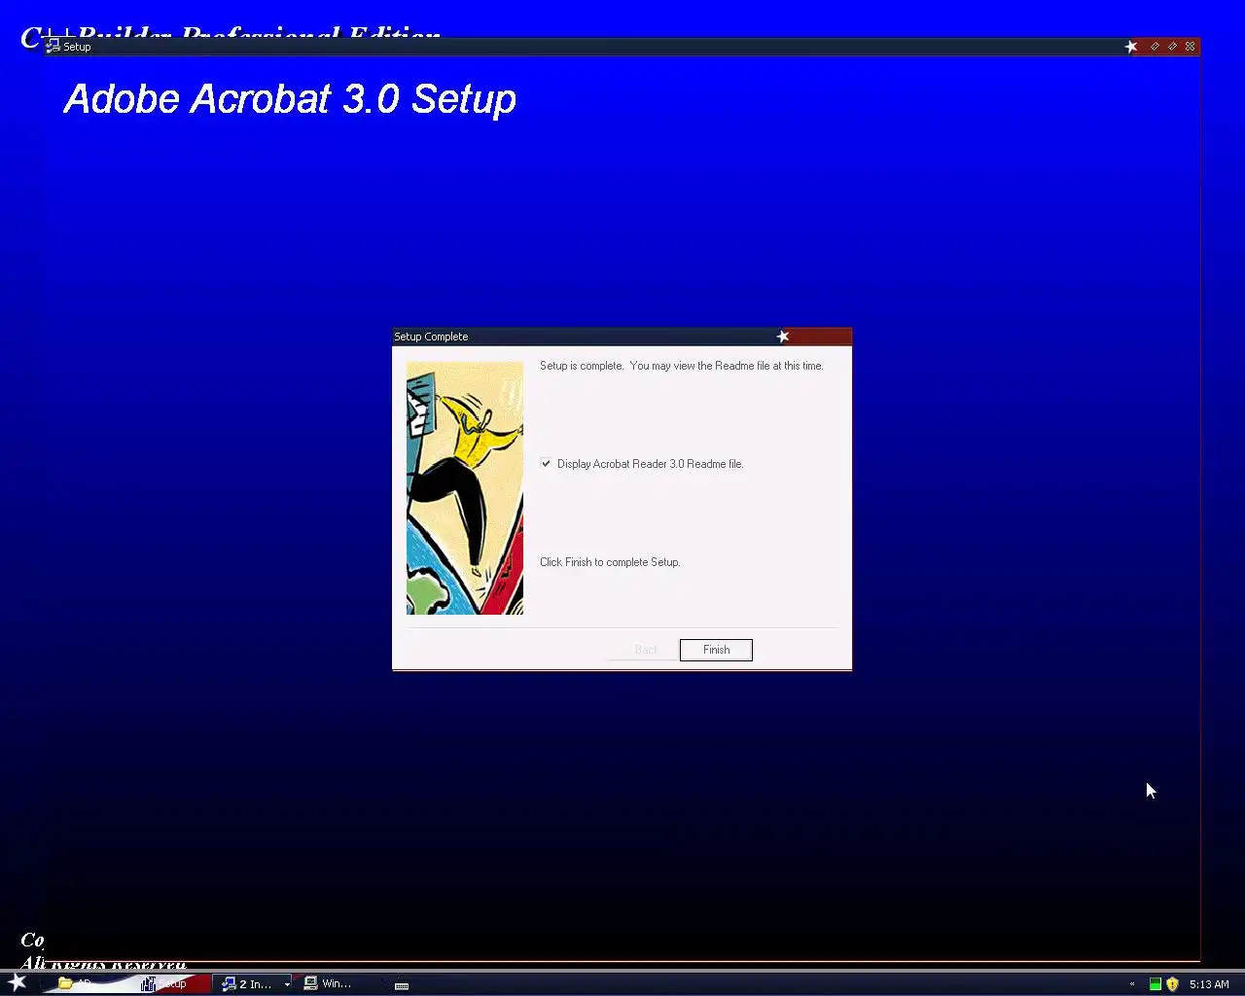The width and height of the screenshot is (1245, 996).
Task: Click the Setup window title icon
Action: tap(53, 47)
